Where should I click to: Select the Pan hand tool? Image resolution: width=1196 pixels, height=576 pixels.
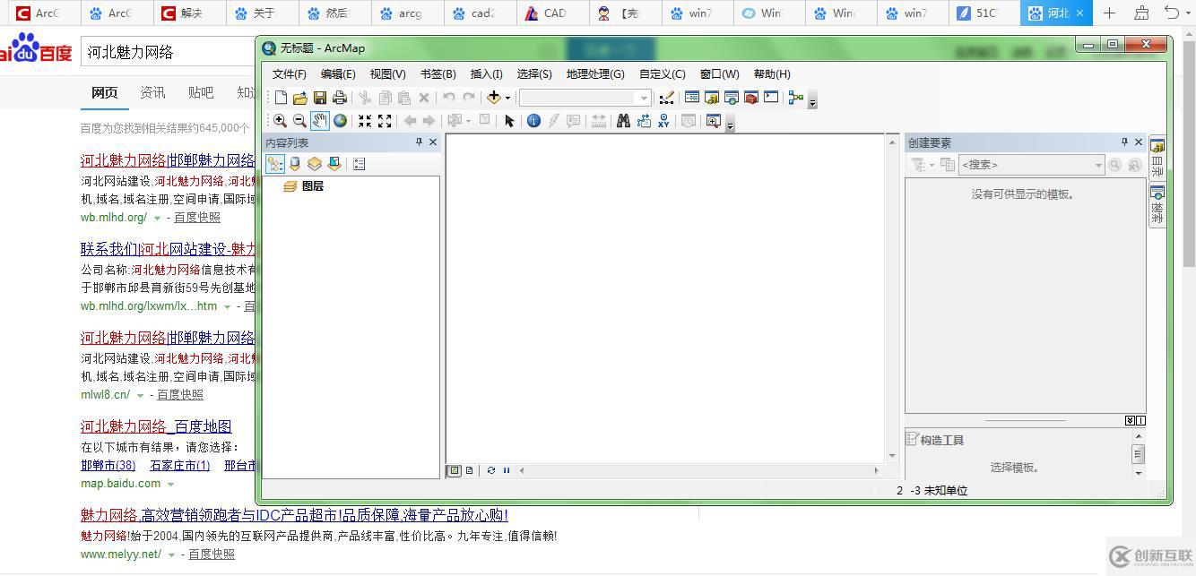(320, 121)
